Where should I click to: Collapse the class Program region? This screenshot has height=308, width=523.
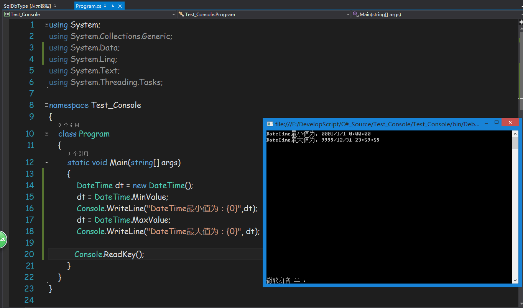46,134
